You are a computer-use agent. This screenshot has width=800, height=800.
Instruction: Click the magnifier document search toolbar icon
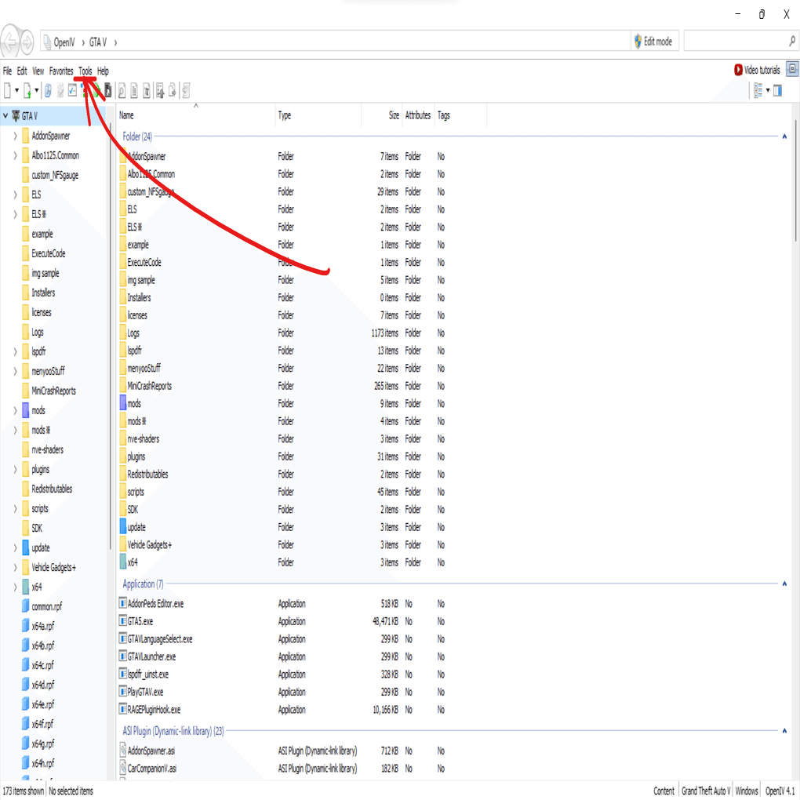122,91
